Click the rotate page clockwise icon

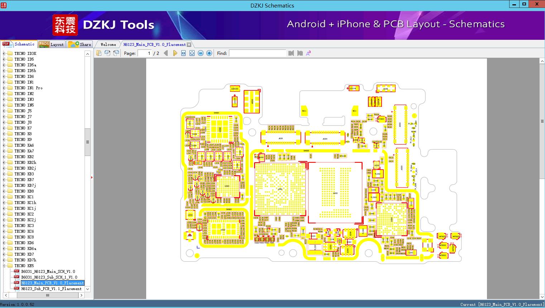coord(116,53)
